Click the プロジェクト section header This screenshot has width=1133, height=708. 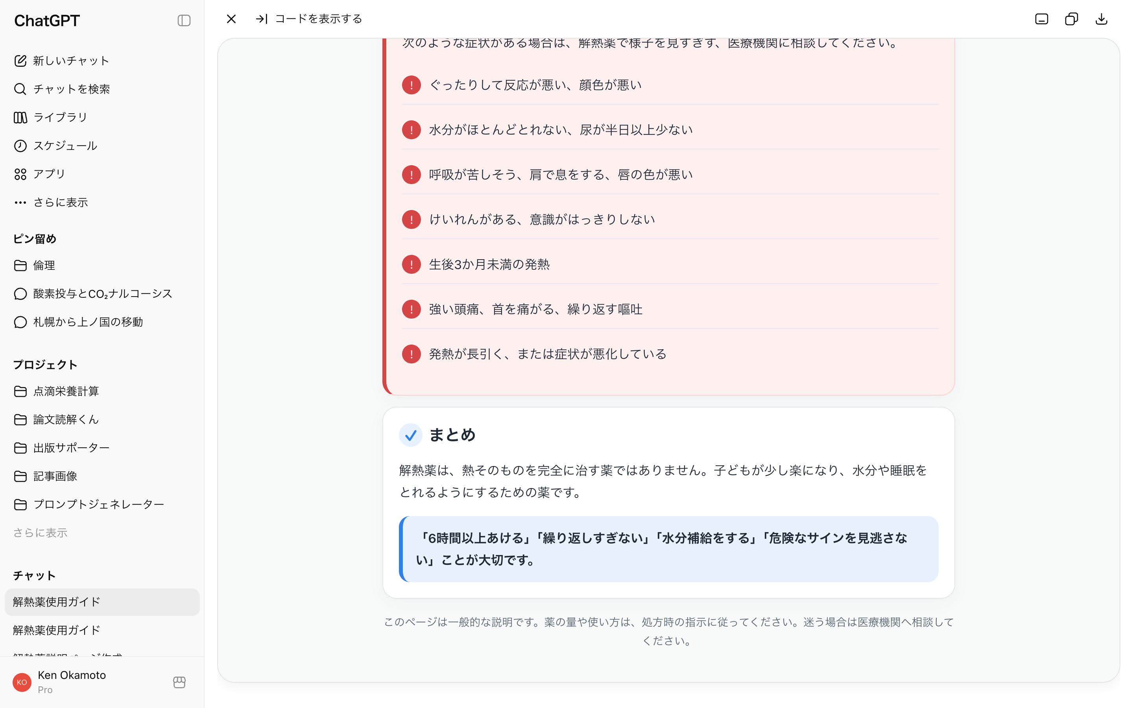pyautogui.click(x=45, y=365)
